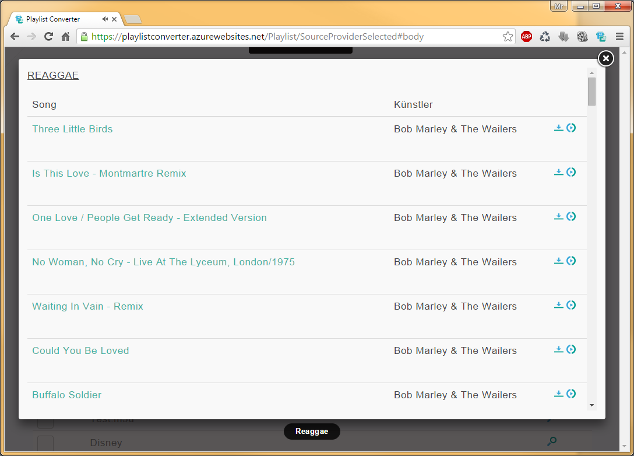Click the black Reaggae label below the popup
The image size is (634, 456).
tap(312, 432)
